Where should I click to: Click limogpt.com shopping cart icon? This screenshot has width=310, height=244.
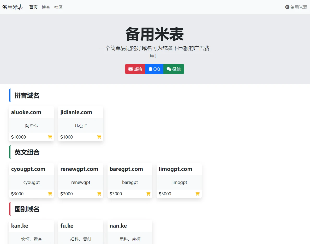198,194
